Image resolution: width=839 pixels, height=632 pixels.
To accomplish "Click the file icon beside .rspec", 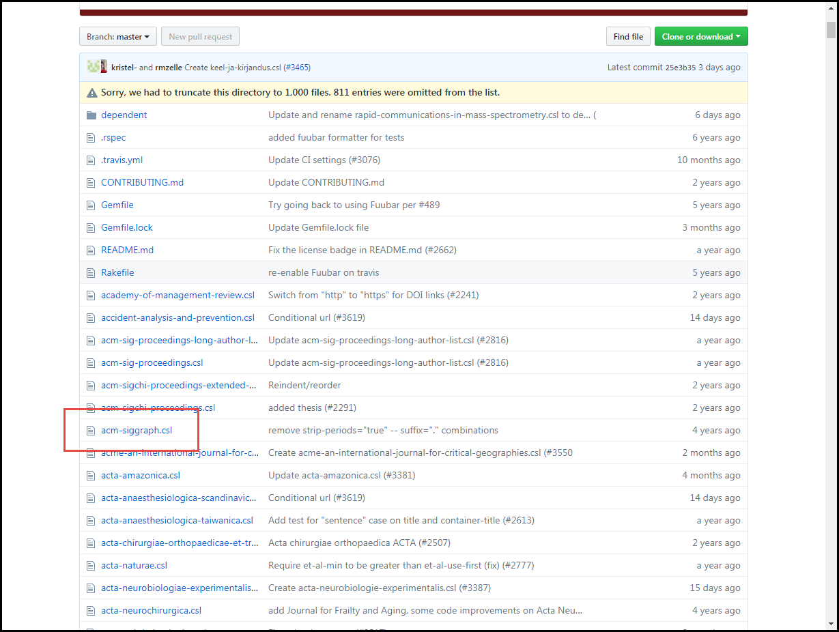I will pyautogui.click(x=91, y=137).
